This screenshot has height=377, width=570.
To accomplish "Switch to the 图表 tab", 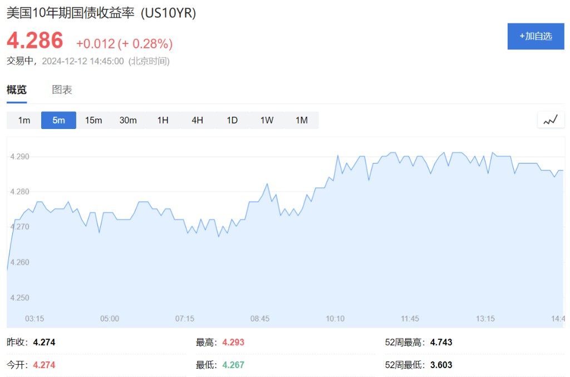I will point(62,90).
